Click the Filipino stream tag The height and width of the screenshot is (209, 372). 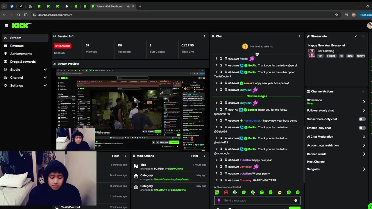[331, 56]
